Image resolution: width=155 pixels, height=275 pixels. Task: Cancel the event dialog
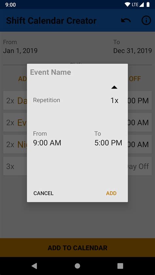point(43,193)
